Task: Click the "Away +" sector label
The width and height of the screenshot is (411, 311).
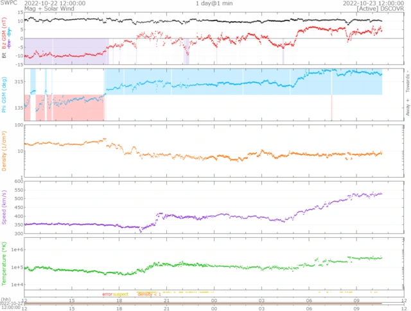Action: click(408, 107)
